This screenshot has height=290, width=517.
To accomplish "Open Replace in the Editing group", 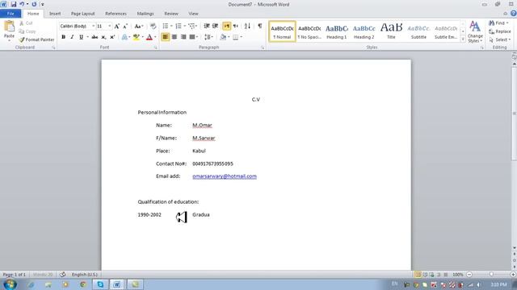I will pyautogui.click(x=500, y=31).
